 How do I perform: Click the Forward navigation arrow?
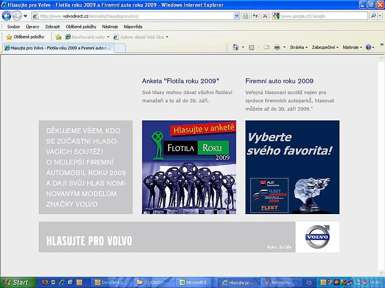(x=17, y=16)
